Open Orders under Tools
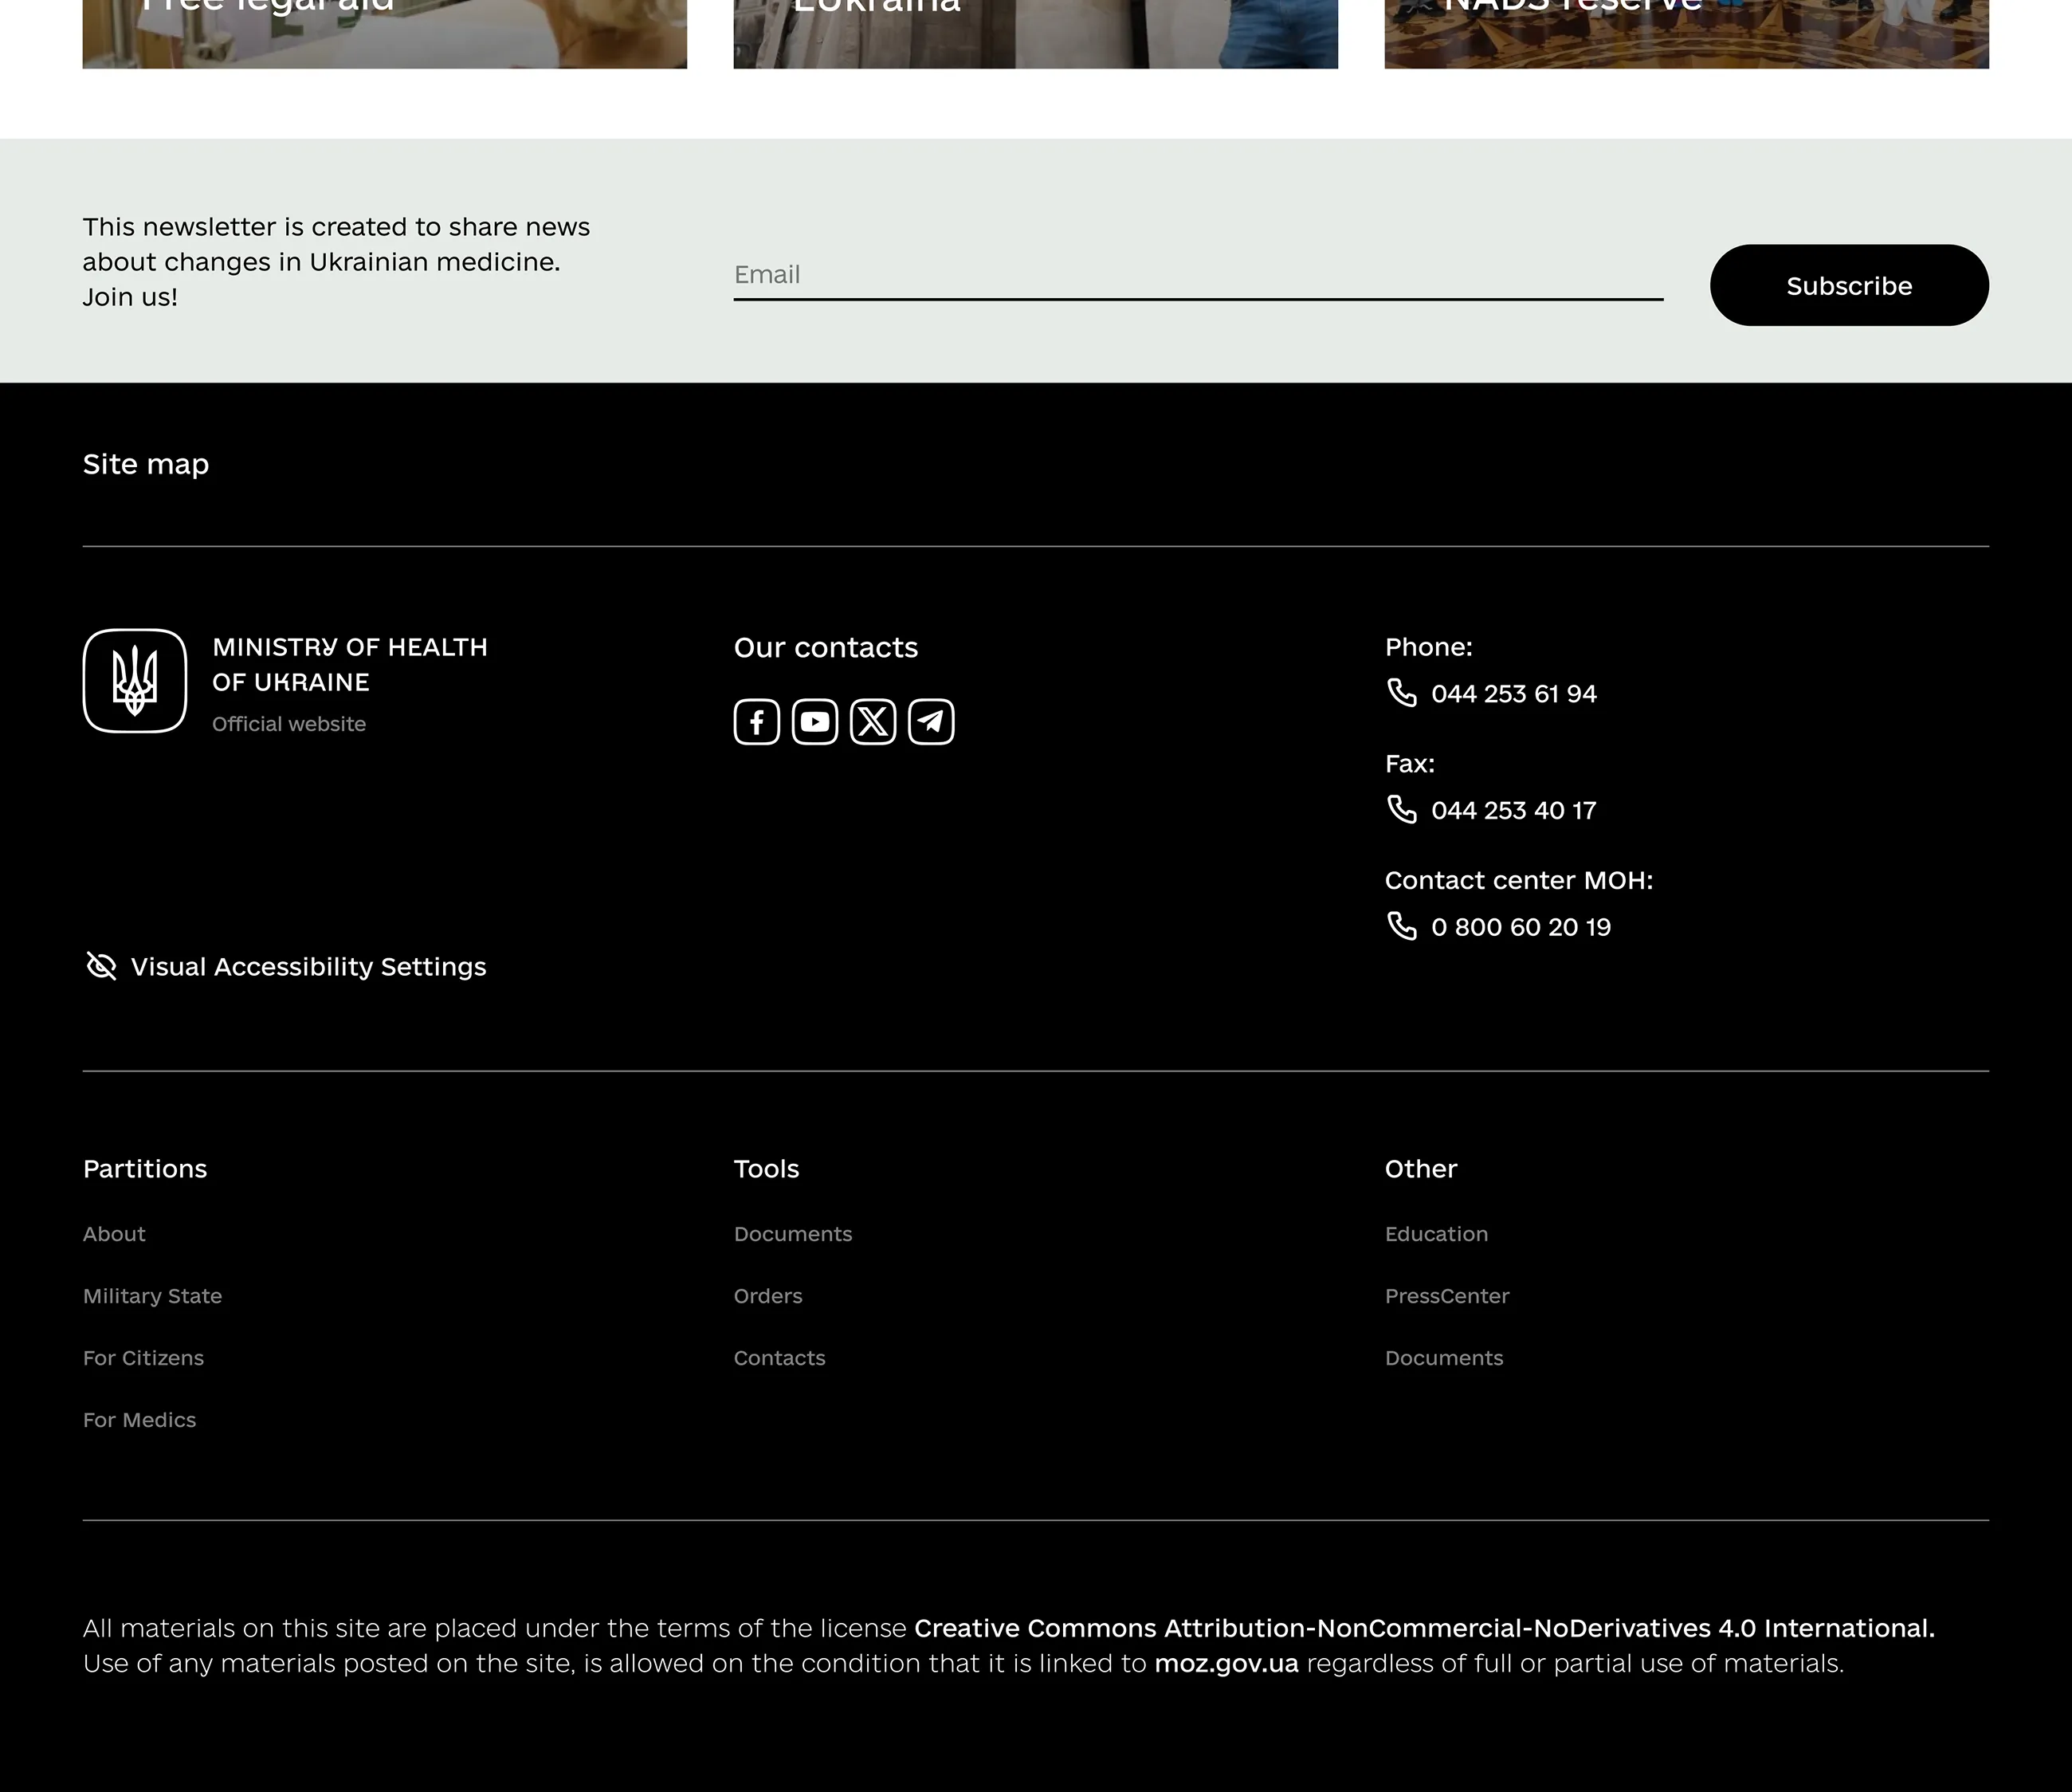 (768, 1295)
